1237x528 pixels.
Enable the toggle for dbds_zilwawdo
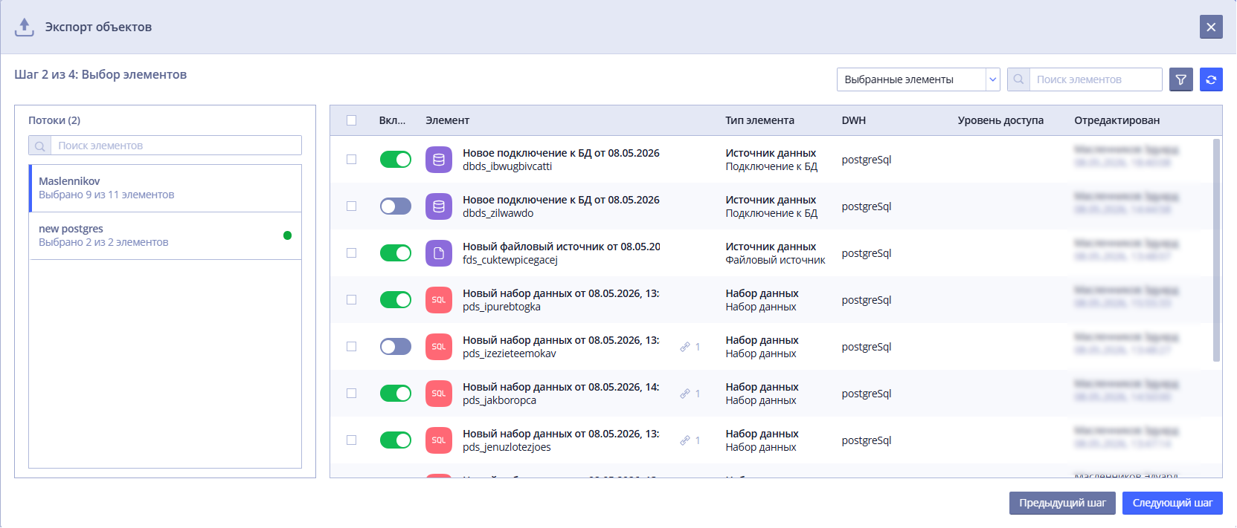tap(396, 206)
